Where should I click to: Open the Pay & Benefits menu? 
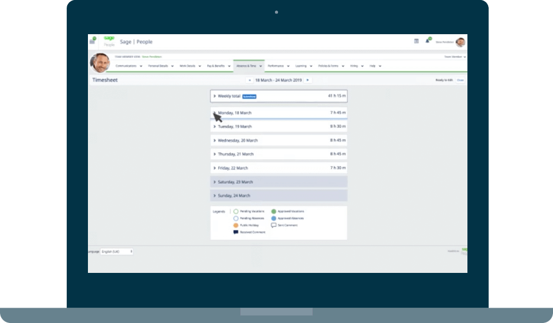pyautogui.click(x=218, y=66)
